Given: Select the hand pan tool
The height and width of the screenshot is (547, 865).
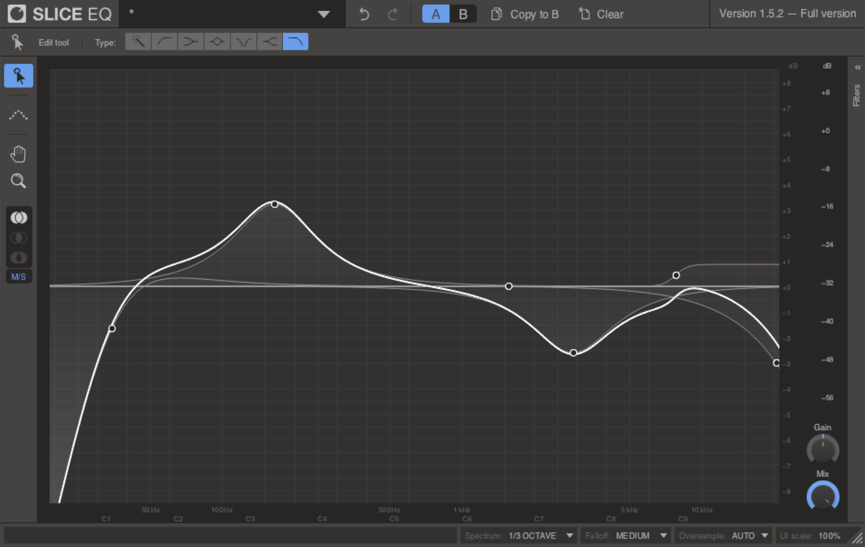Looking at the screenshot, I should [x=18, y=155].
